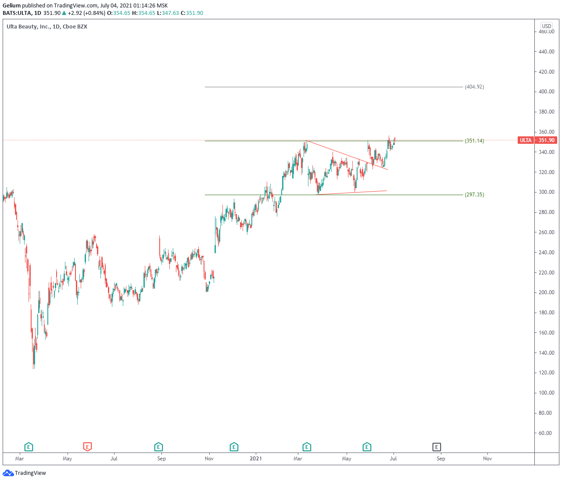The width and height of the screenshot is (562, 481).
Task: Click the 100.00 price axis label
Action: [547, 393]
